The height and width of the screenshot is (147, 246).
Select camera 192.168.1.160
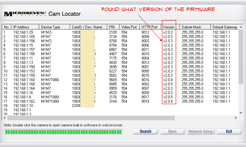click(120, 80)
